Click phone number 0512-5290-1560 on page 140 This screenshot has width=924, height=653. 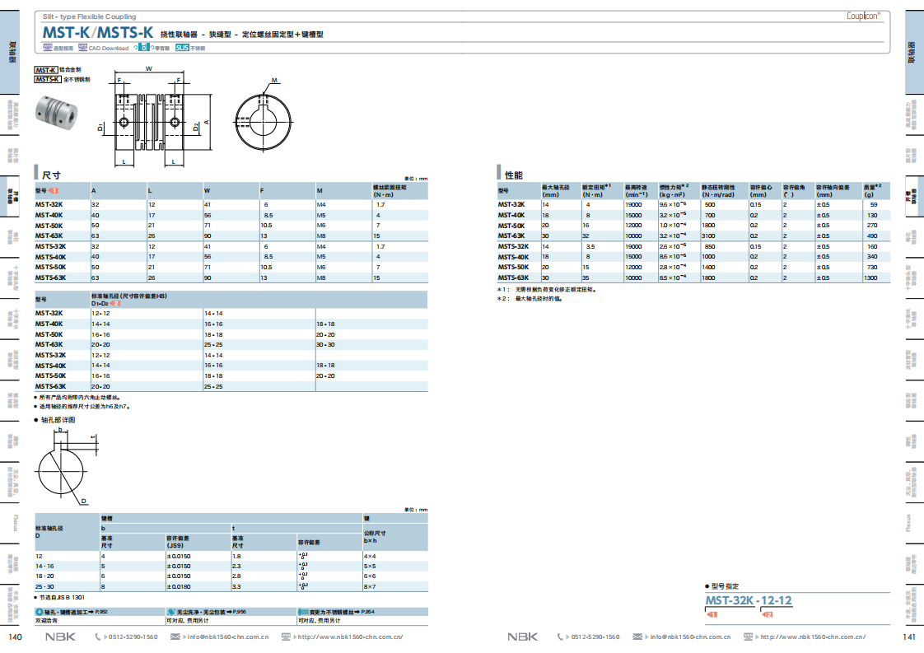pos(133,637)
